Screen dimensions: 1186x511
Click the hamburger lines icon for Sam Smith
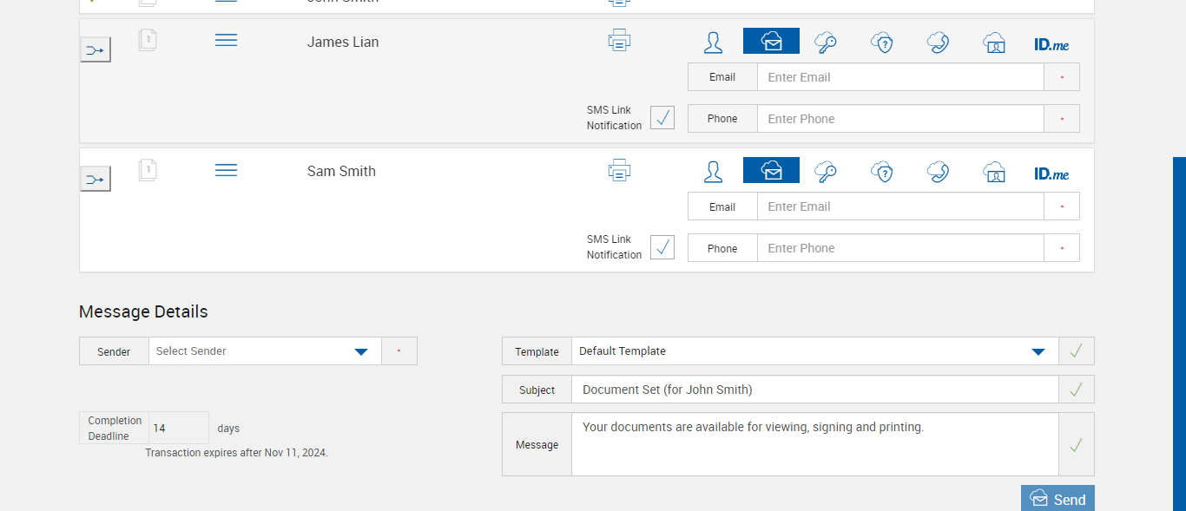[226, 170]
